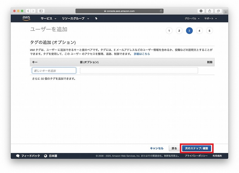Open the 詳細はこちら link
239x173 pixels.
click(x=142, y=54)
